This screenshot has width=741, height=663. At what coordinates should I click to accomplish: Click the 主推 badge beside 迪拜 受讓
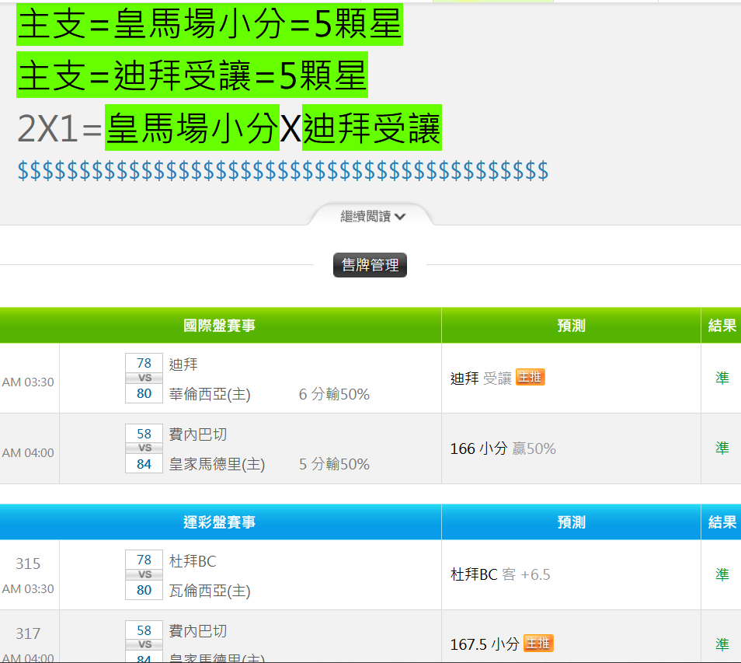coord(530,378)
